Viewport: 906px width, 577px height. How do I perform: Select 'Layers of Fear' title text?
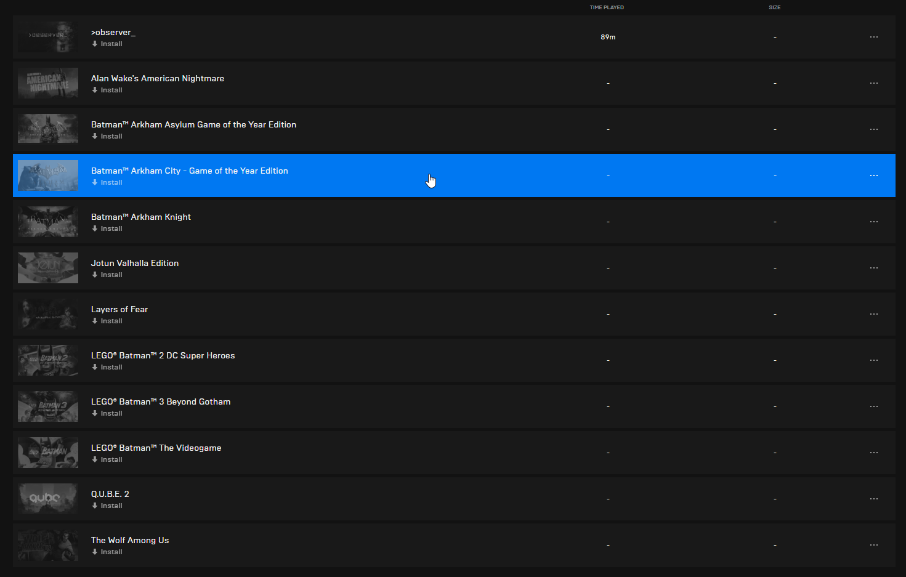pos(119,309)
